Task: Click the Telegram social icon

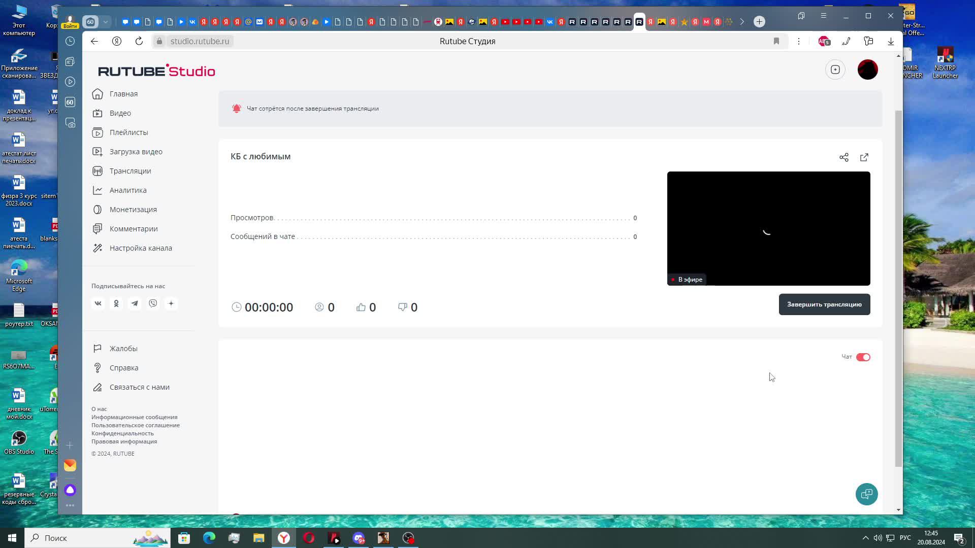Action: pyautogui.click(x=135, y=303)
